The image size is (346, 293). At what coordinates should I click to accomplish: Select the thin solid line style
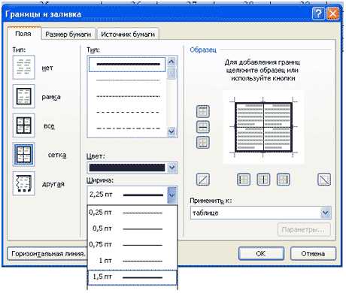coord(127,80)
